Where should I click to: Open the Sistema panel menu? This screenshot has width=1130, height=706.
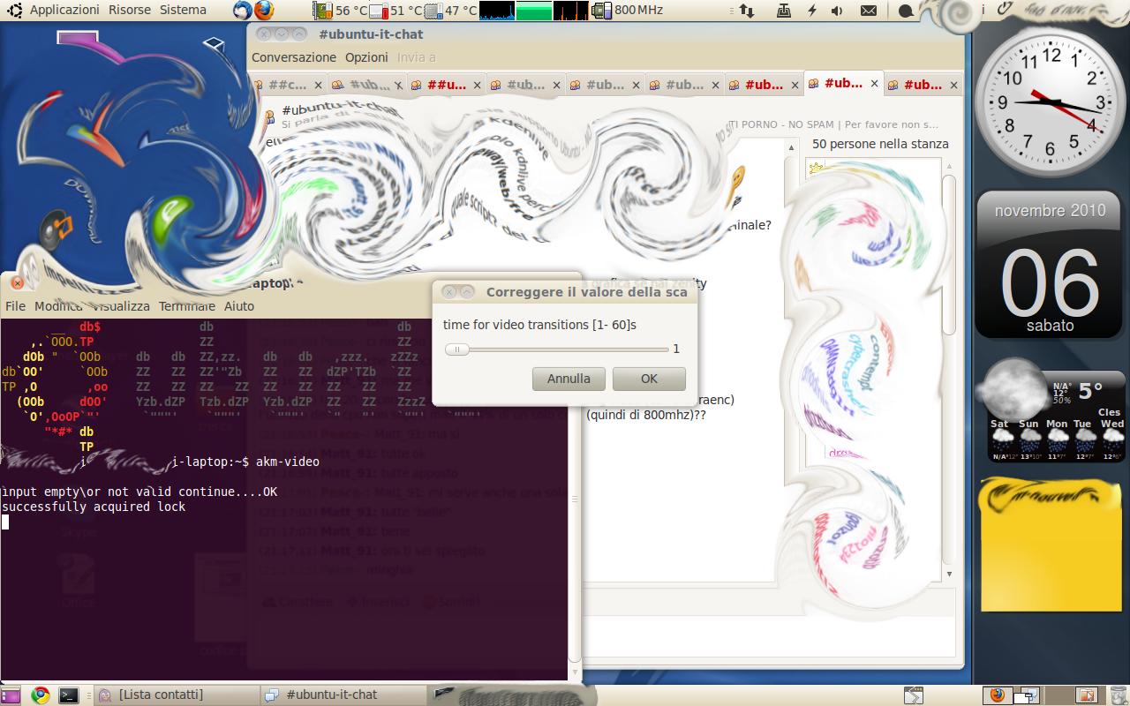click(x=183, y=10)
